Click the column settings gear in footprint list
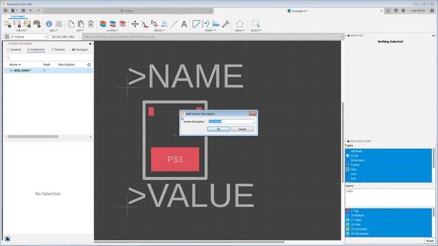The width and height of the screenshot is (438, 246). click(89, 65)
